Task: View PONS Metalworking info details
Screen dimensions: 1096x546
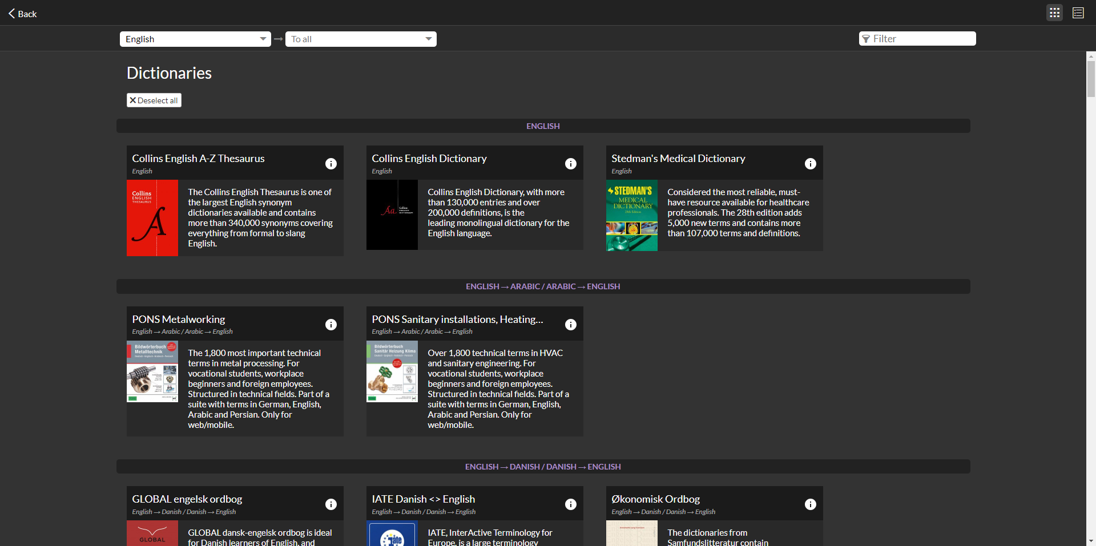Action: 331,325
